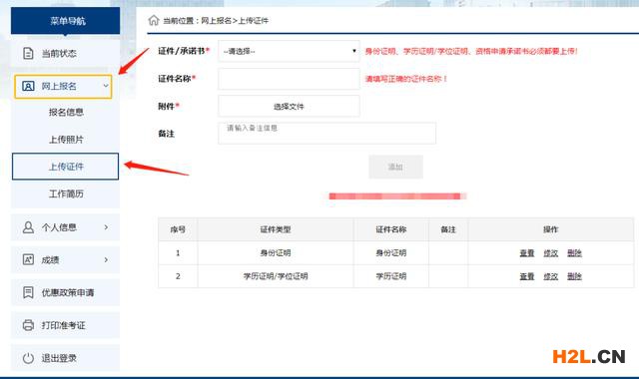639x379 pixels.
Task: Click the 证件名称 input field
Action: 289,79
